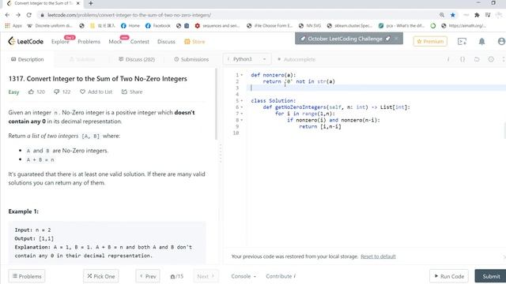Open the Store link icon
The width and height of the screenshot is (506, 284).
(x=194, y=42)
